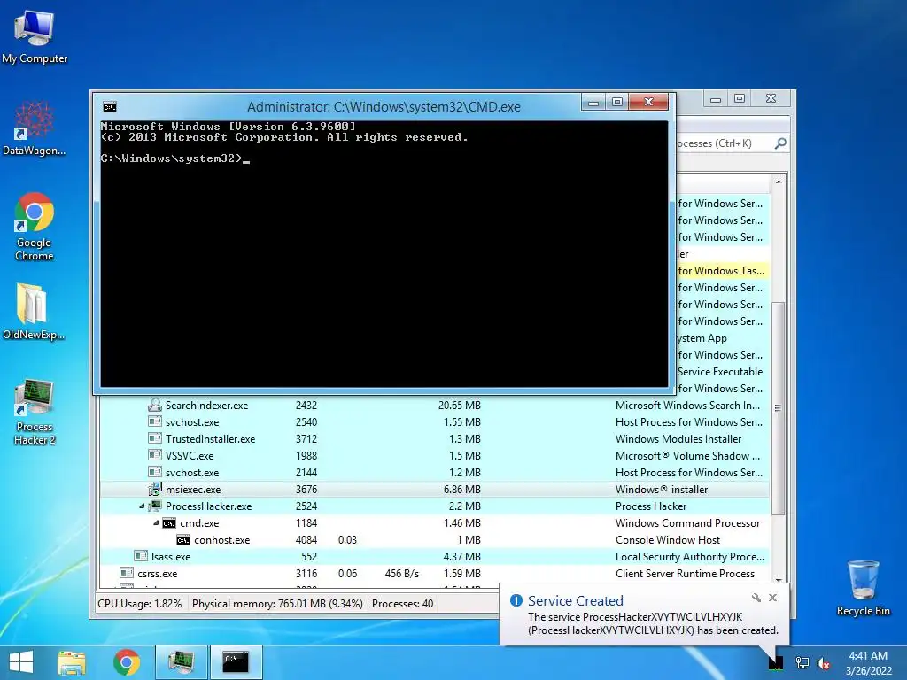Open the DataWagon desktop shortcut
This screenshot has width=907, height=680.
tap(35, 129)
